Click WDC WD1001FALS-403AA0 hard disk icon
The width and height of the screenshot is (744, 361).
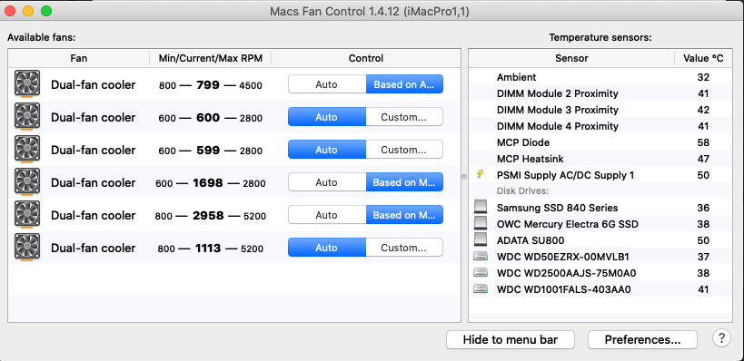481,288
